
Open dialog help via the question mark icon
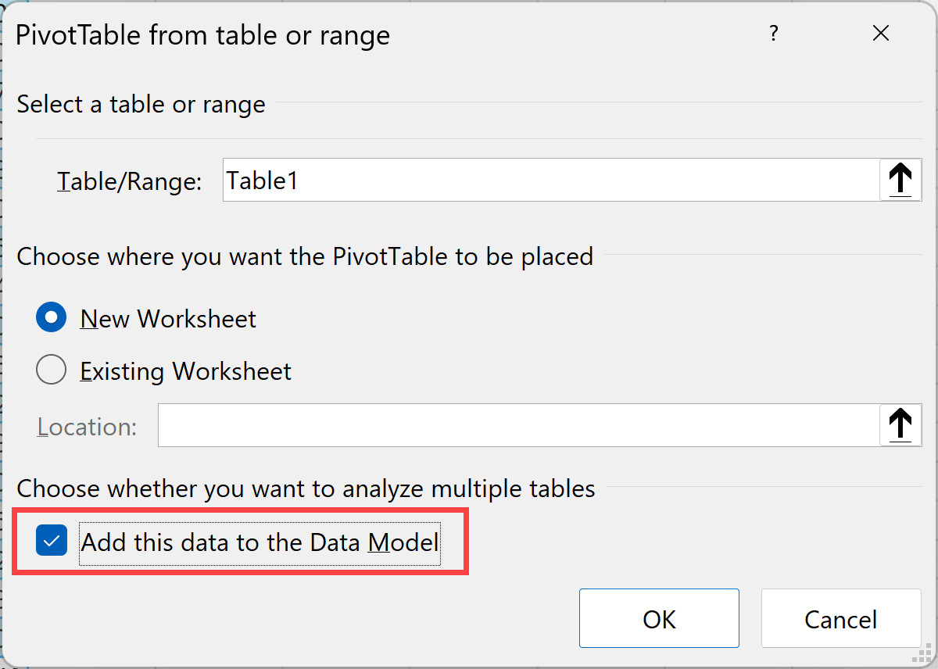774,33
